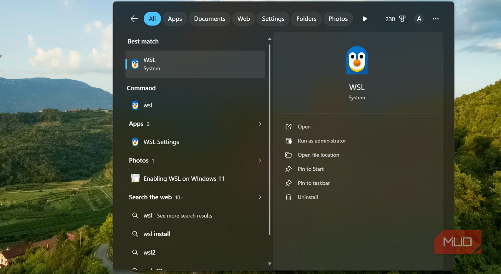The height and width of the screenshot is (274, 501).
Task: Expand the Photos results section chevron
Action: (x=260, y=160)
